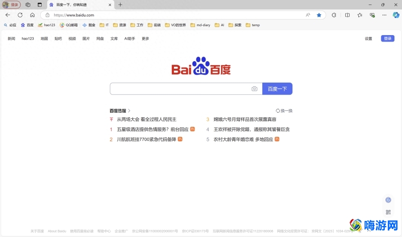
Task: Open 掘金 bookmark
Action: point(89,25)
